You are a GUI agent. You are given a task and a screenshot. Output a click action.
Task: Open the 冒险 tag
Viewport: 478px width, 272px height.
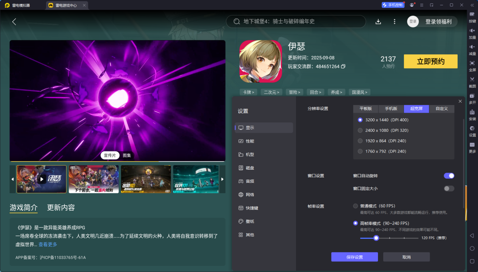295,92
